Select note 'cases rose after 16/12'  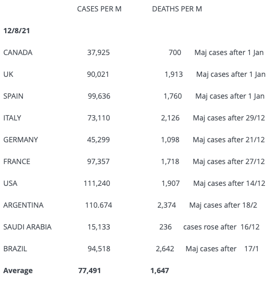[x=221, y=227]
